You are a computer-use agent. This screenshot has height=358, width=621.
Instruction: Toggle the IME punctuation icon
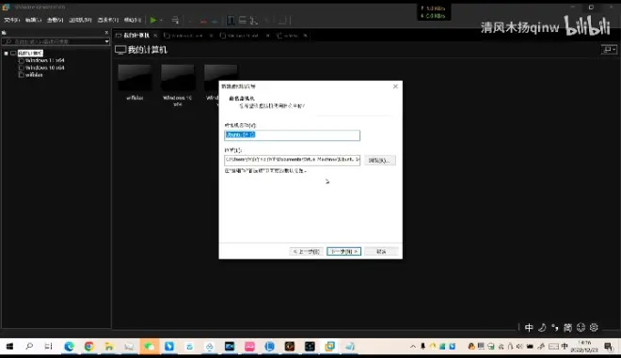click(x=555, y=328)
